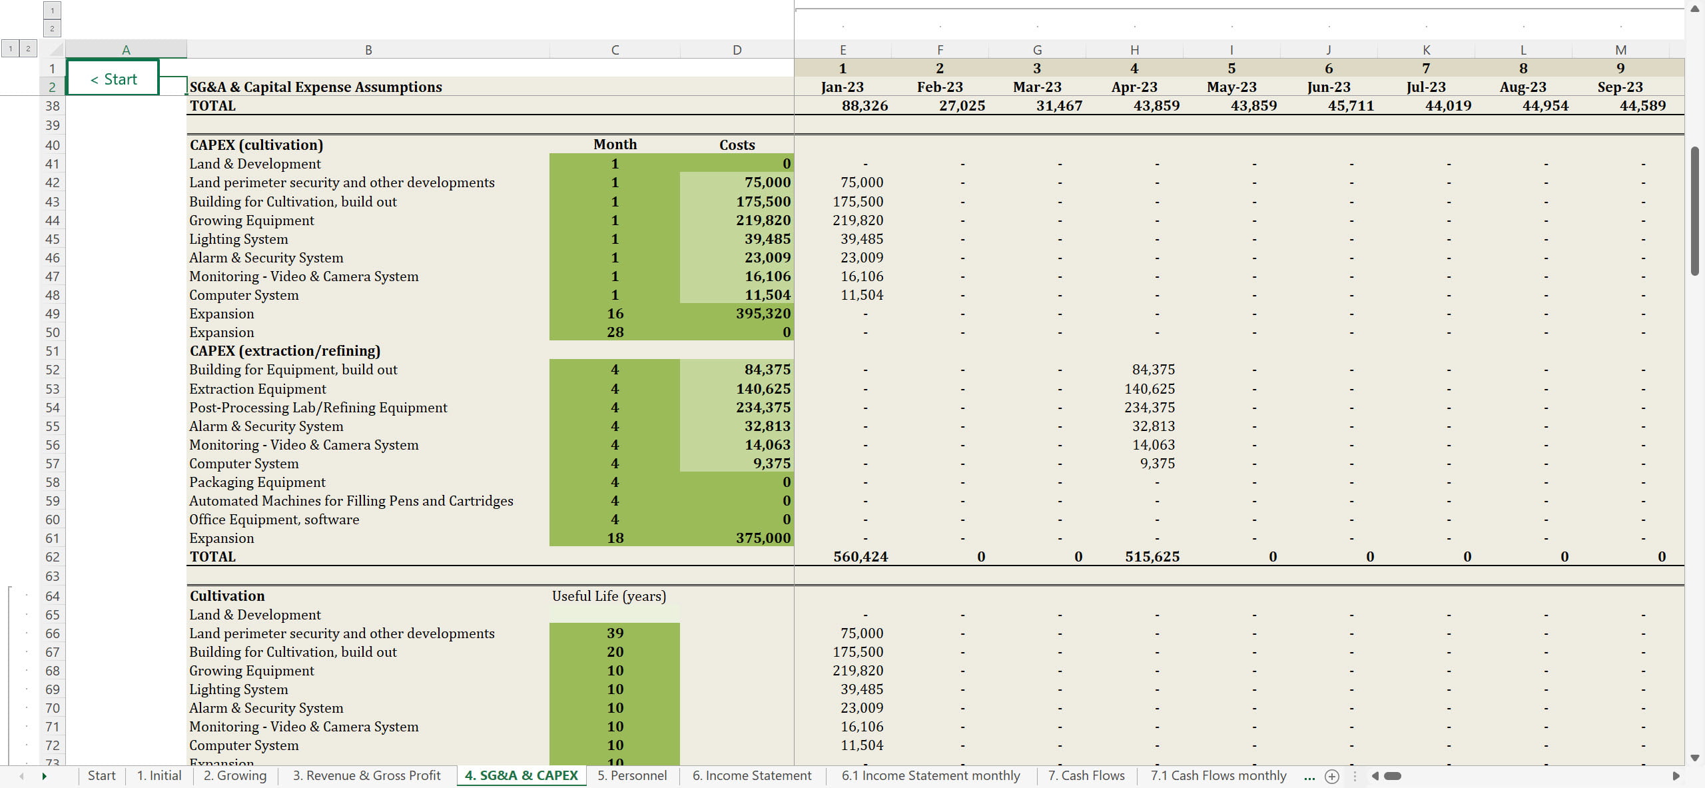Viewport: 1705px width, 788px height.
Task: Click the horizontal scroll right arrow
Action: [1676, 776]
